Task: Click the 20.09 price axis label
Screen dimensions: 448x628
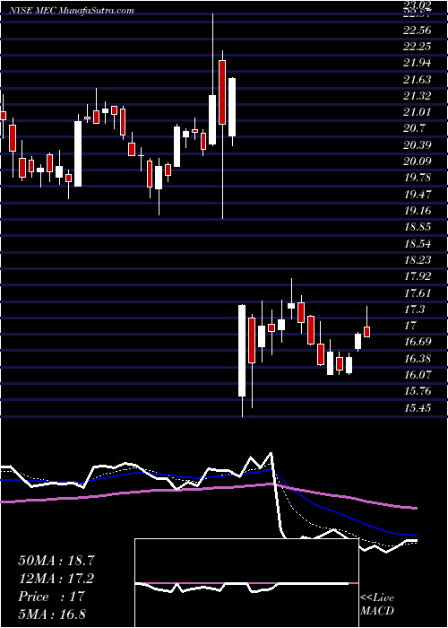Action: click(x=418, y=161)
